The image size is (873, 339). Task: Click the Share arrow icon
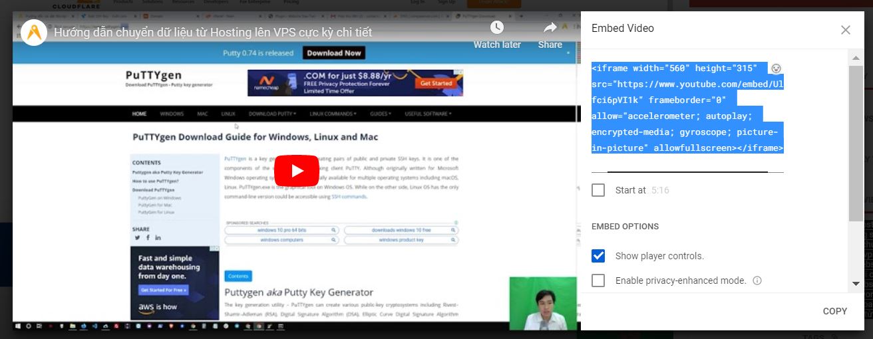tap(550, 27)
